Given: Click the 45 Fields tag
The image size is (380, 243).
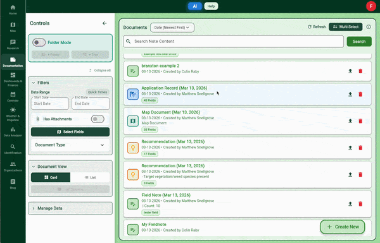Looking at the screenshot, I should [x=149, y=100].
